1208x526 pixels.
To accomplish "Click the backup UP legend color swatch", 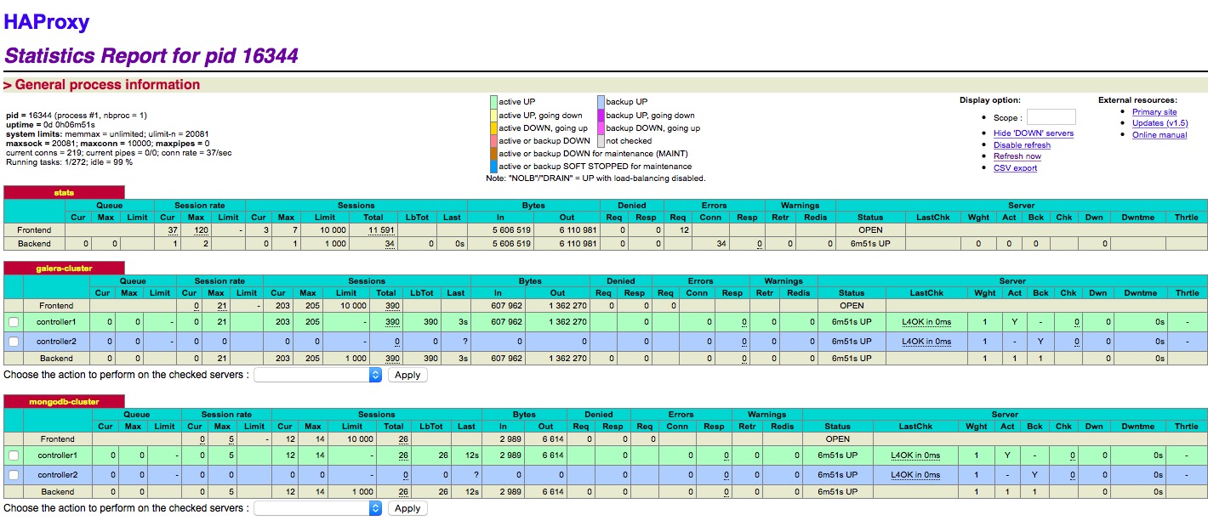I will (601, 102).
